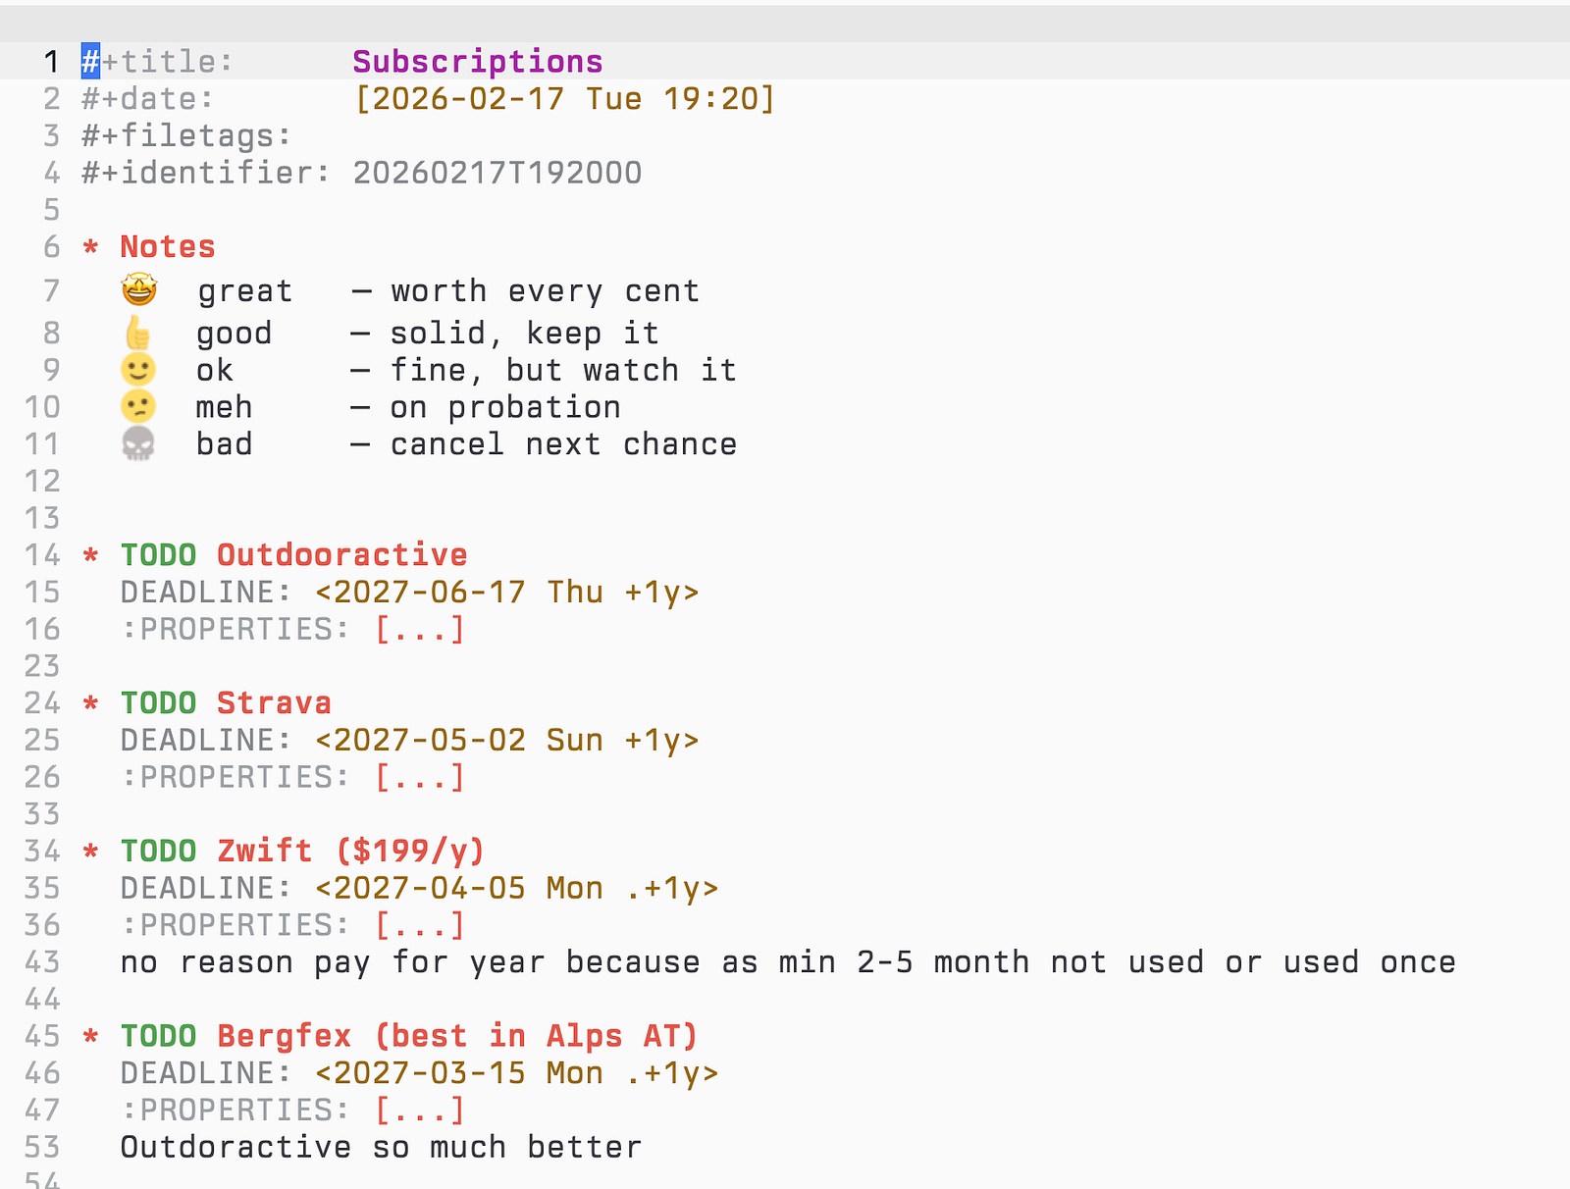This screenshot has height=1189, width=1570.
Task: Click the "#+identifier:" keyword
Action: click(206, 174)
